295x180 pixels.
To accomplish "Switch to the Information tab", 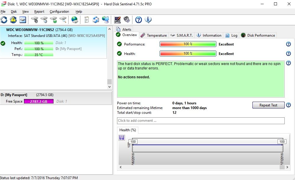I will pos(209,35).
